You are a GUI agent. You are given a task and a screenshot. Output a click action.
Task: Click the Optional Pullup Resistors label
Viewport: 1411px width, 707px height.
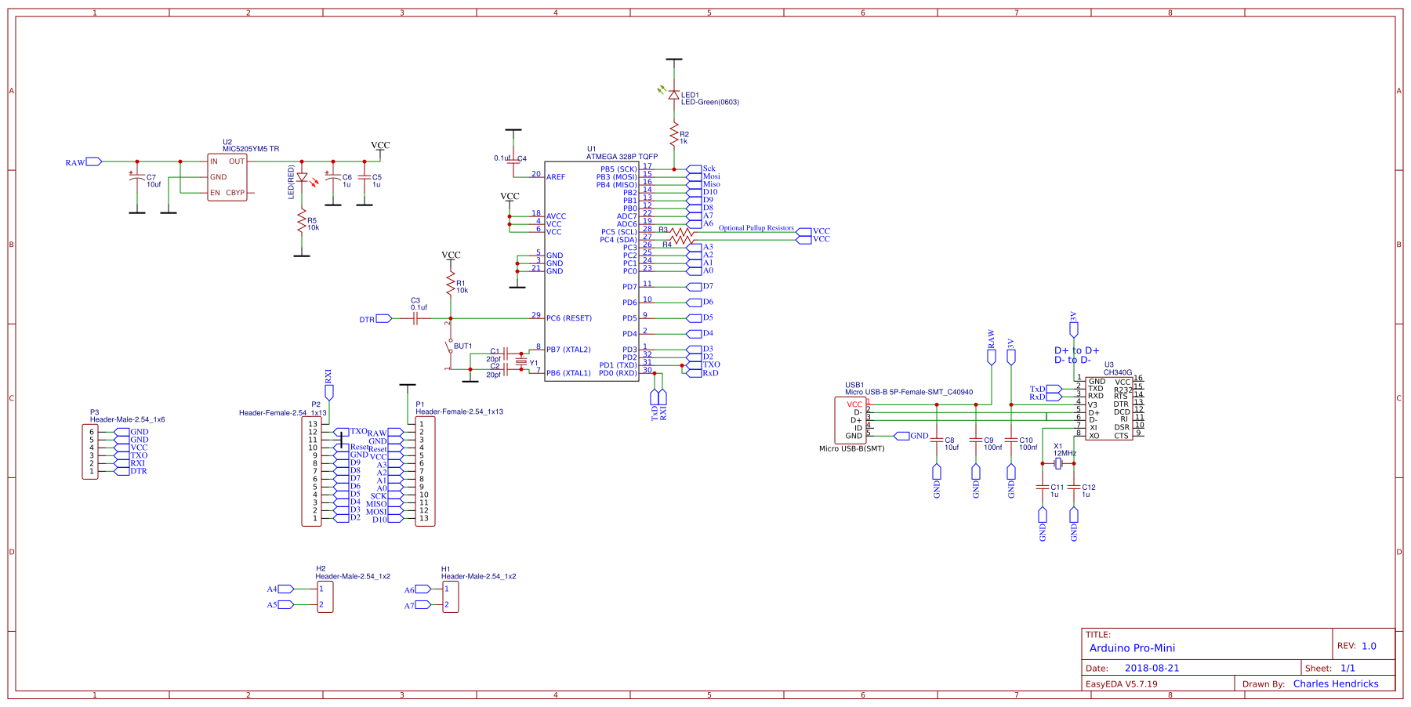click(x=756, y=228)
